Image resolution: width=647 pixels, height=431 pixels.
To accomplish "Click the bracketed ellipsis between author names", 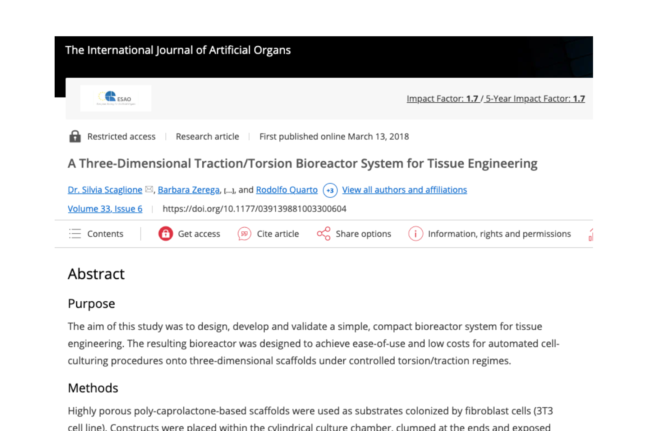I will 229,191.
